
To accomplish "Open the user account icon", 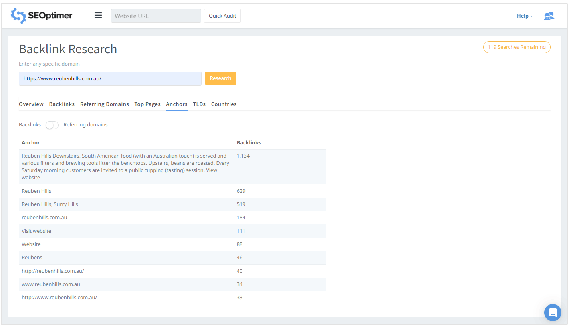I will [549, 16].
